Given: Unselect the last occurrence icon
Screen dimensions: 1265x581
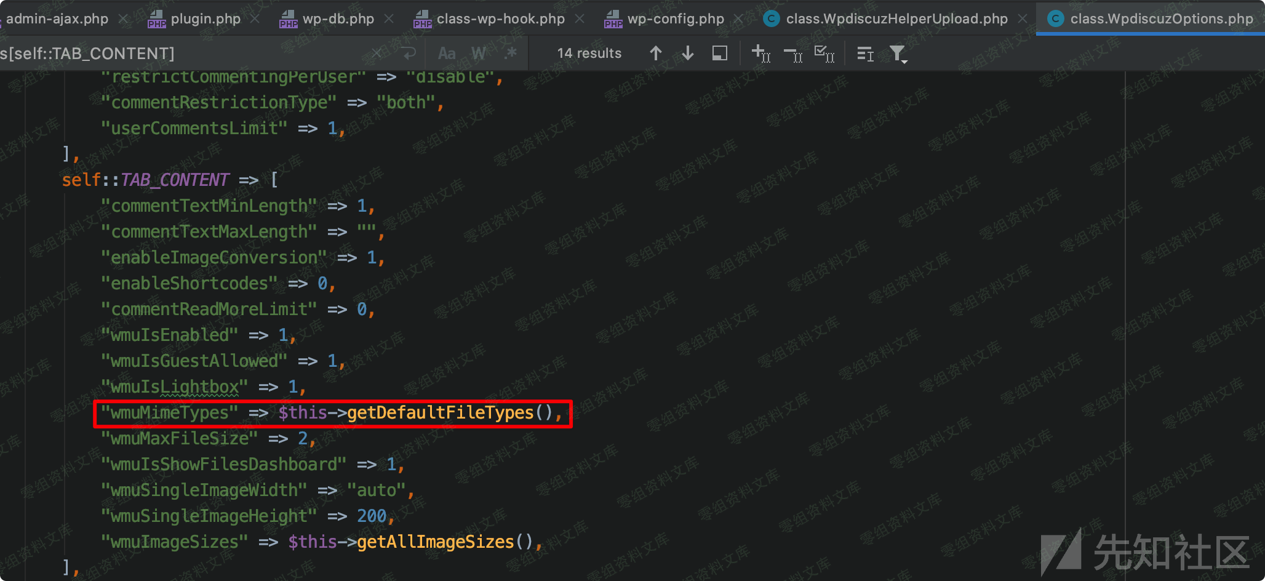Looking at the screenshot, I should (793, 55).
